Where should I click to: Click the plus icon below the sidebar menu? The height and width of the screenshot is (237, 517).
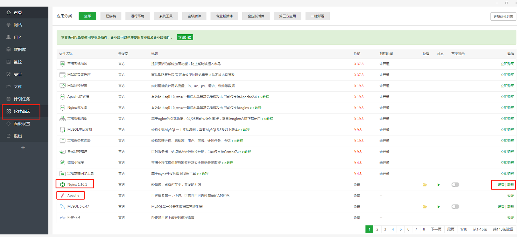point(23,148)
